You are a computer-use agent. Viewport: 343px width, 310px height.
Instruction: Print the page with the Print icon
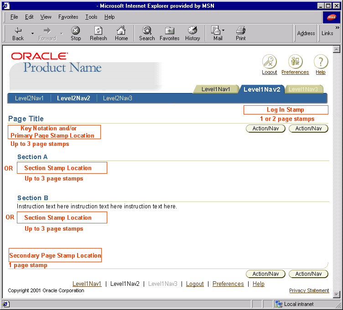(x=241, y=33)
